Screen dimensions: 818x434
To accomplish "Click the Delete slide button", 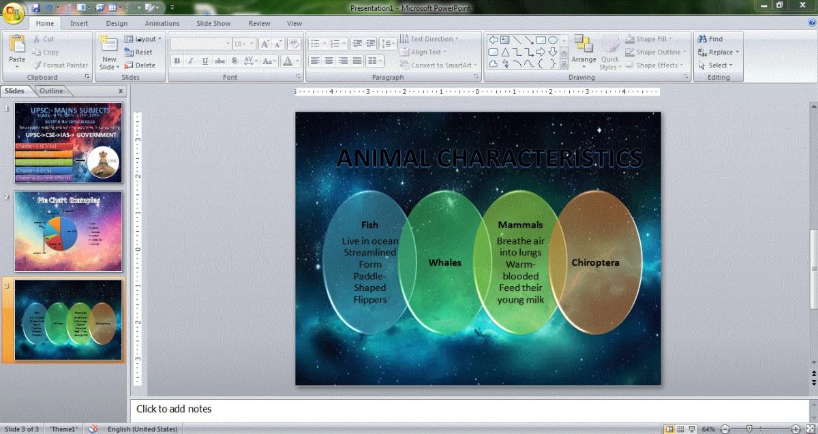I will [140, 65].
